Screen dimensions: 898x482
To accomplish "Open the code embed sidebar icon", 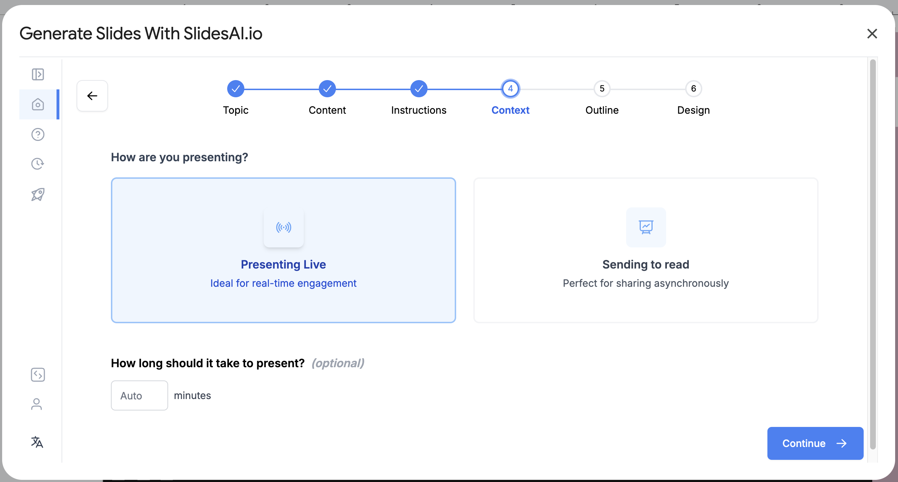I will (x=38, y=375).
